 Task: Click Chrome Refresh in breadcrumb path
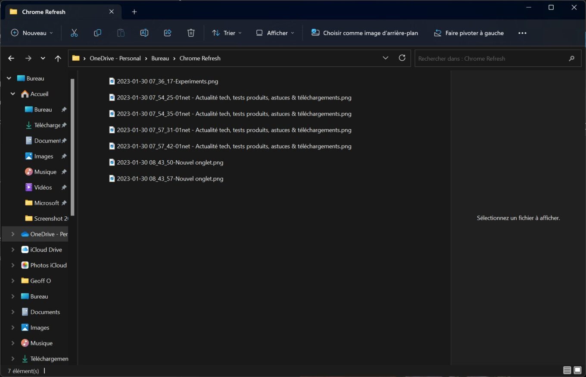tap(200, 58)
